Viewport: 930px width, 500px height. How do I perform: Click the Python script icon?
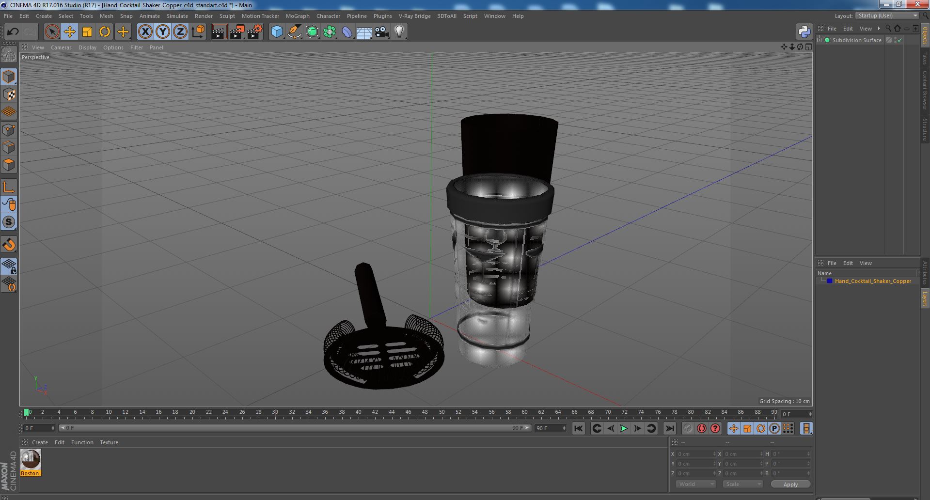point(804,32)
